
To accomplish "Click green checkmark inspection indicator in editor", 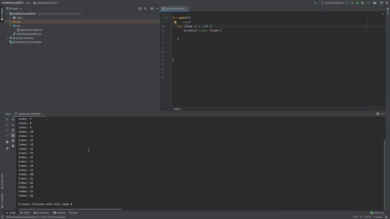I will (383, 13).
